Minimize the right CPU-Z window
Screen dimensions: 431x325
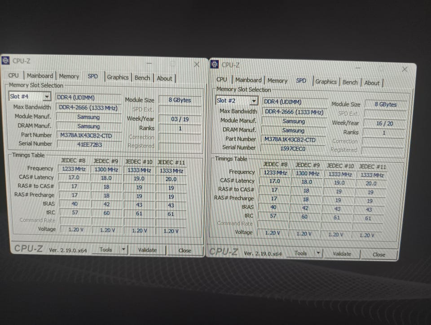coord(358,68)
